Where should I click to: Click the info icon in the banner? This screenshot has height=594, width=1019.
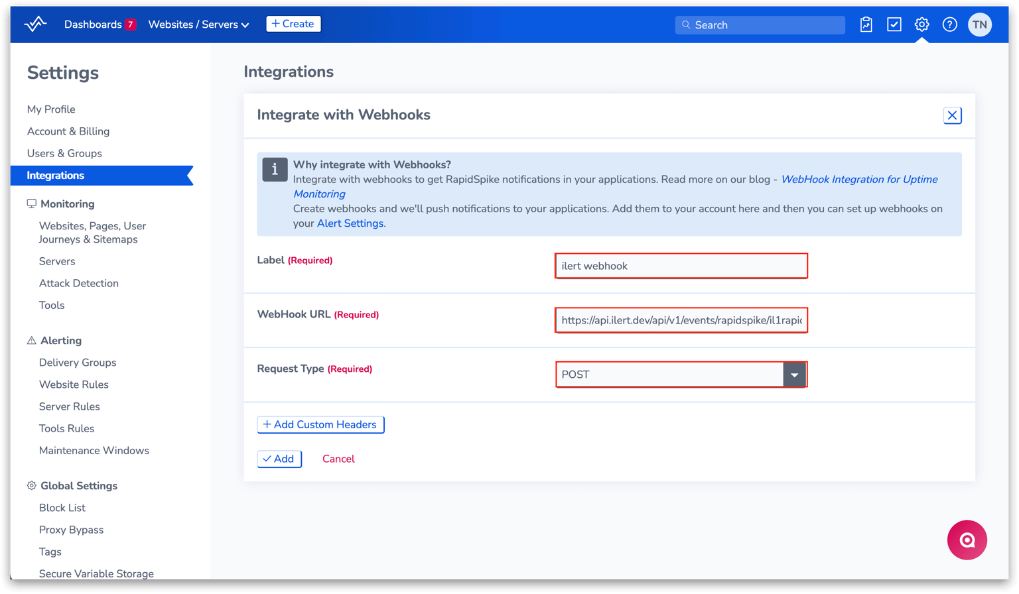click(275, 170)
